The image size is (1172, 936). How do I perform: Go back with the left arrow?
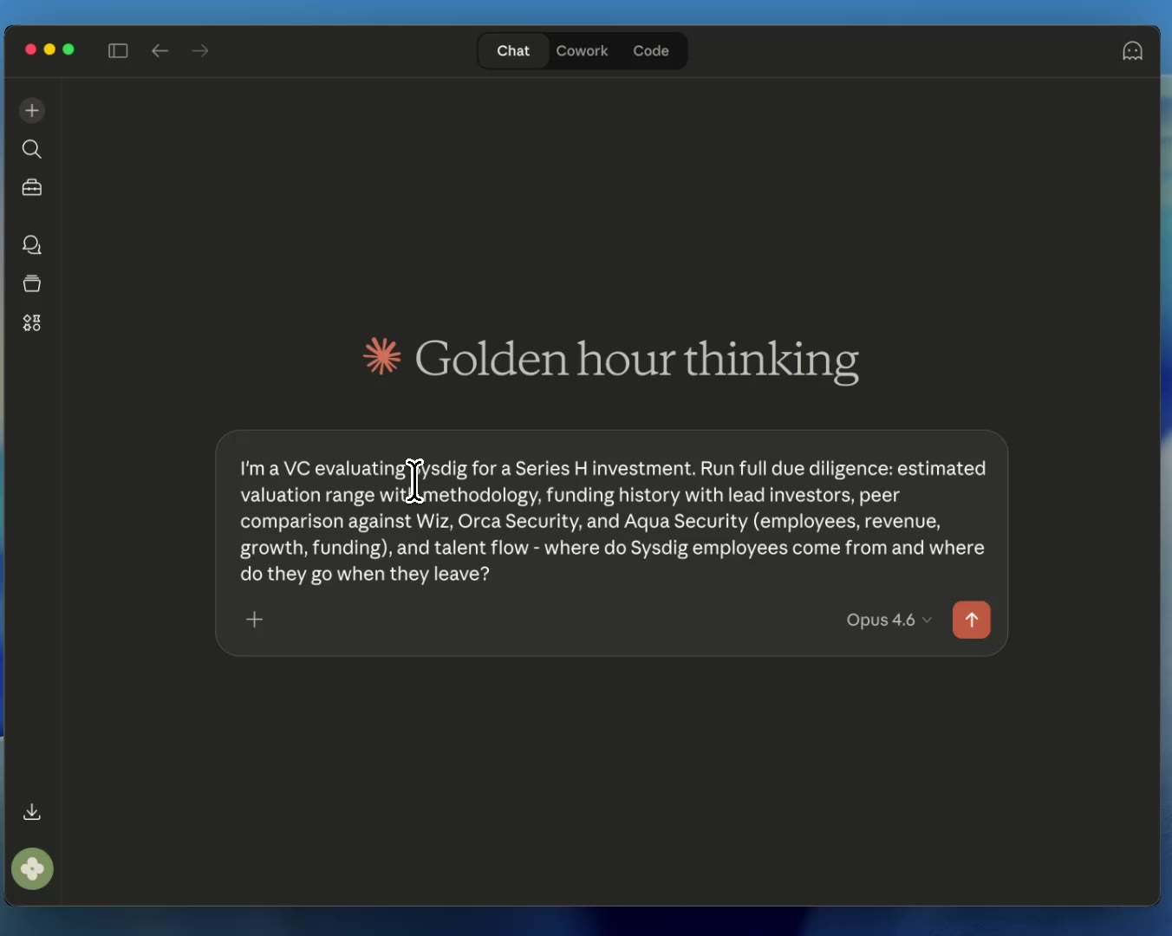(x=160, y=51)
